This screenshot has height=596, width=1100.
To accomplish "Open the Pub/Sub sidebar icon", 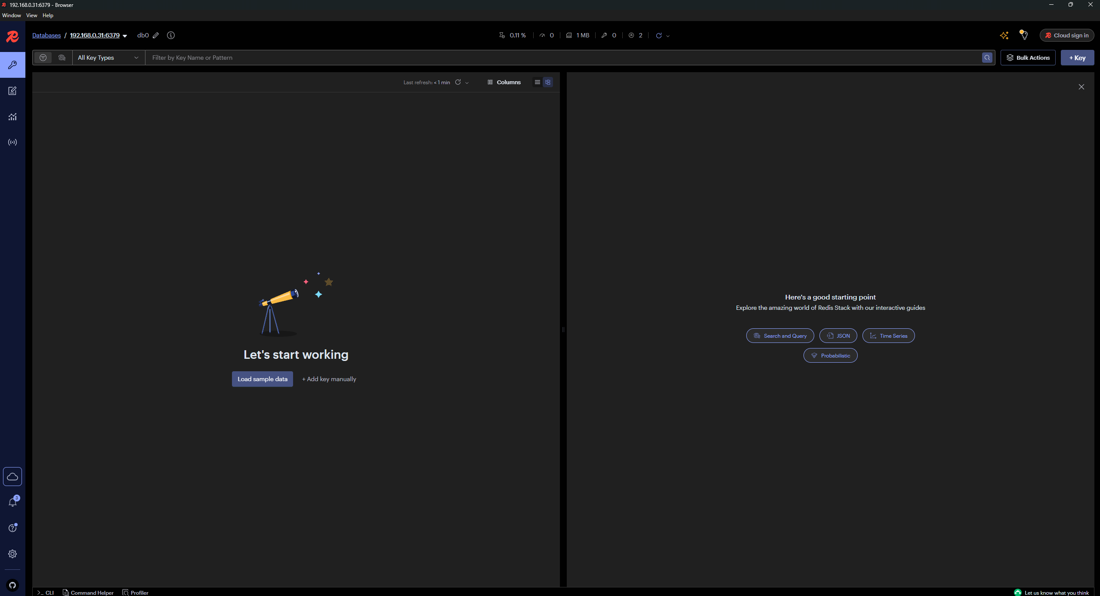I will pyautogui.click(x=12, y=142).
